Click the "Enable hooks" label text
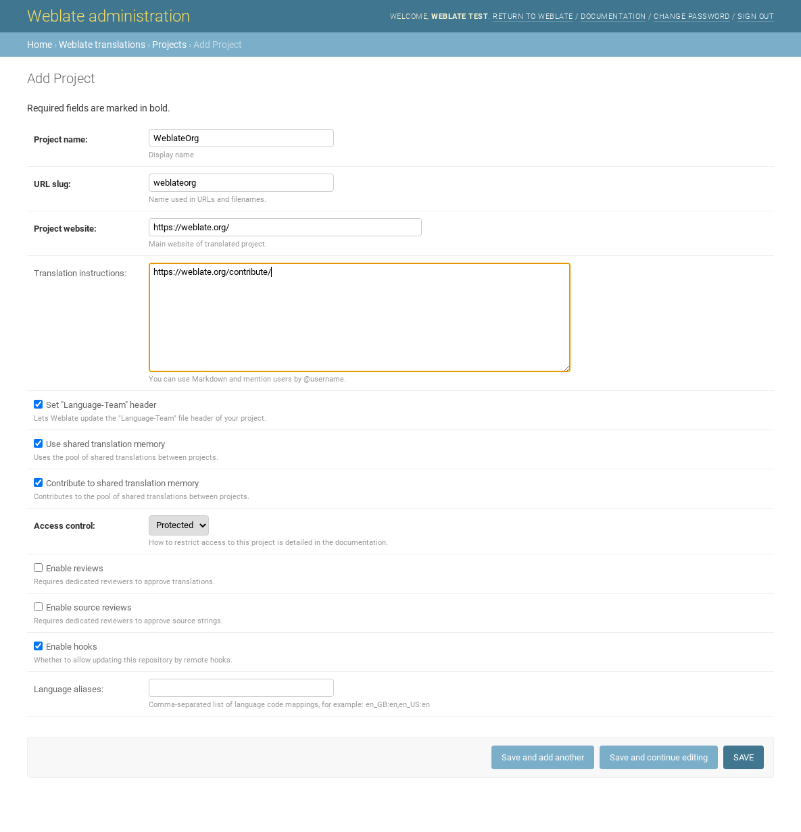801x832 pixels. [x=72, y=647]
